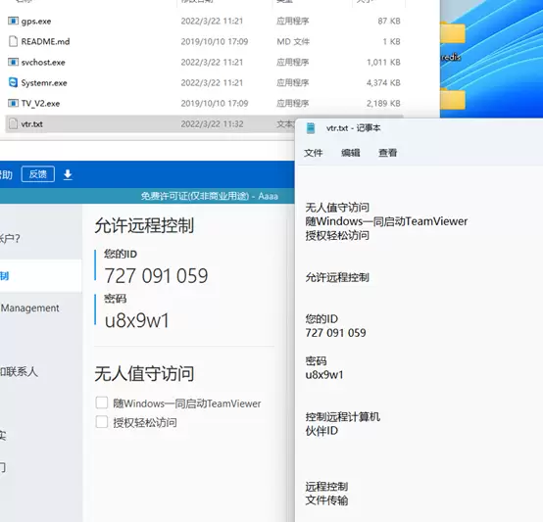
Task: Open Notepad 查看 menu
Action: [x=387, y=153]
